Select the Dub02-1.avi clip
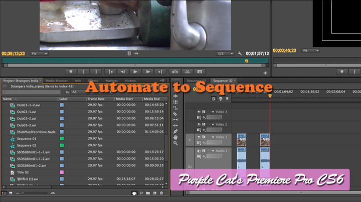This screenshot has height=202, width=361. click(x=27, y=112)
